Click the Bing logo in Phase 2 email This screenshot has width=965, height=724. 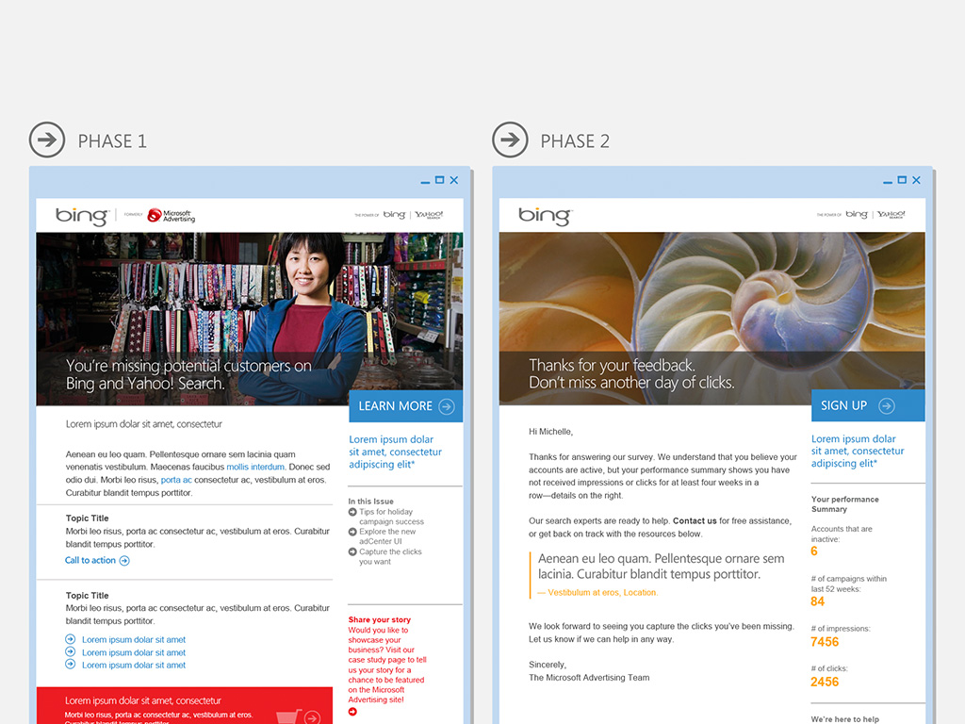pos(545,216)
